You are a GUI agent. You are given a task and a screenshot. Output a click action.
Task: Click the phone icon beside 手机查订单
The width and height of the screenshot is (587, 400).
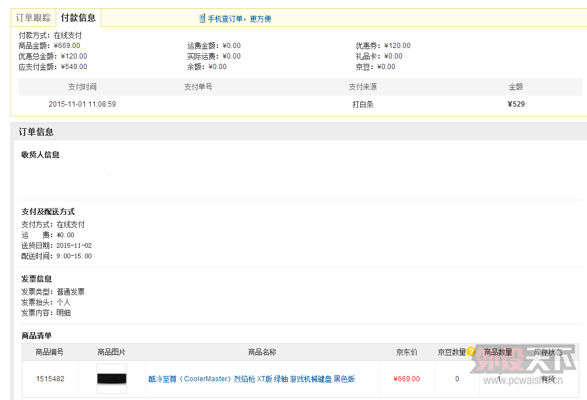202,19
